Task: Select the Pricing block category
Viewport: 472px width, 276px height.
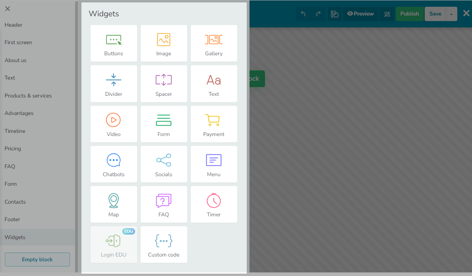Action: click(x=13, y=148)
